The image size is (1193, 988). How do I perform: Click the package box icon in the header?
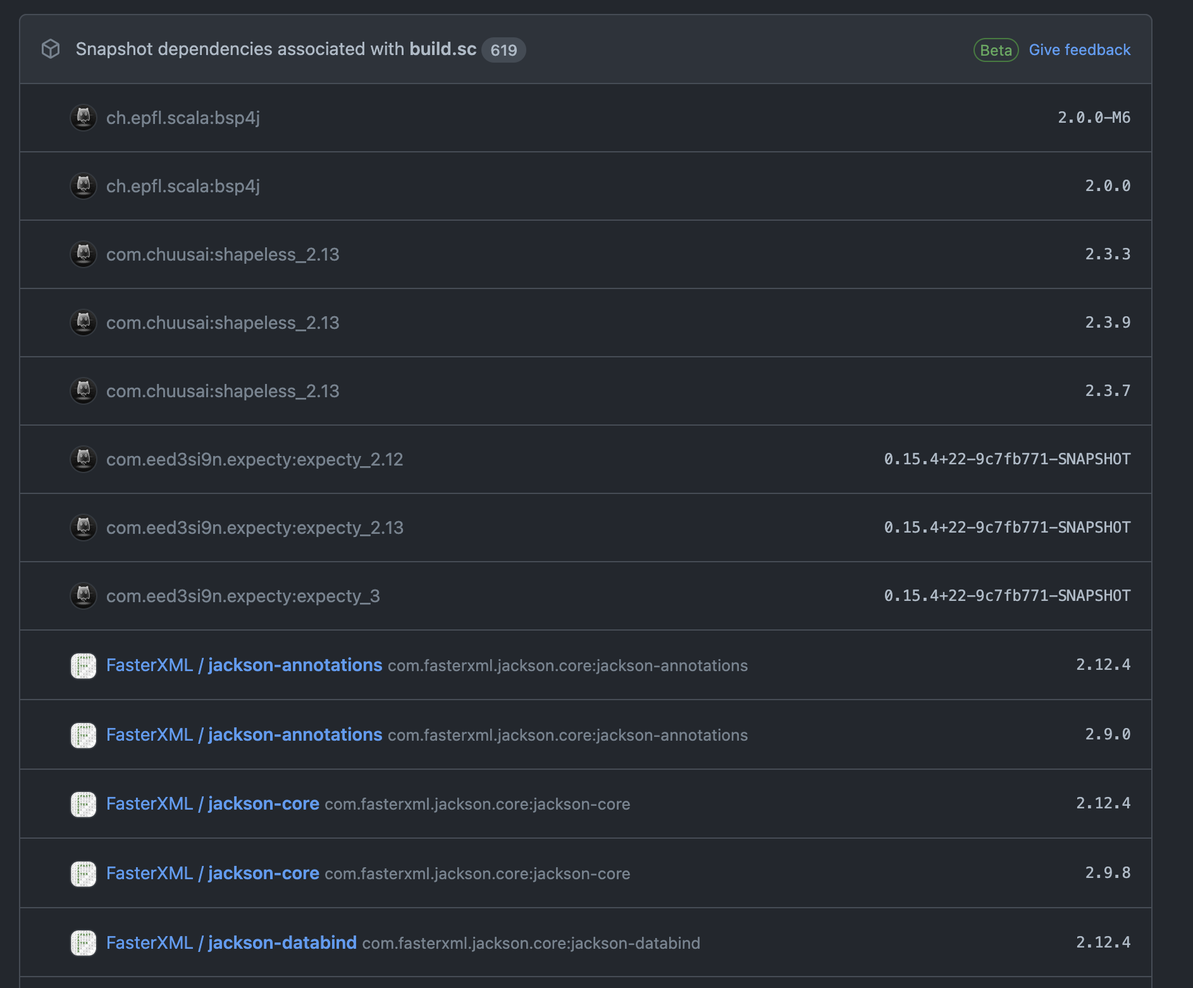pos(52,49)
